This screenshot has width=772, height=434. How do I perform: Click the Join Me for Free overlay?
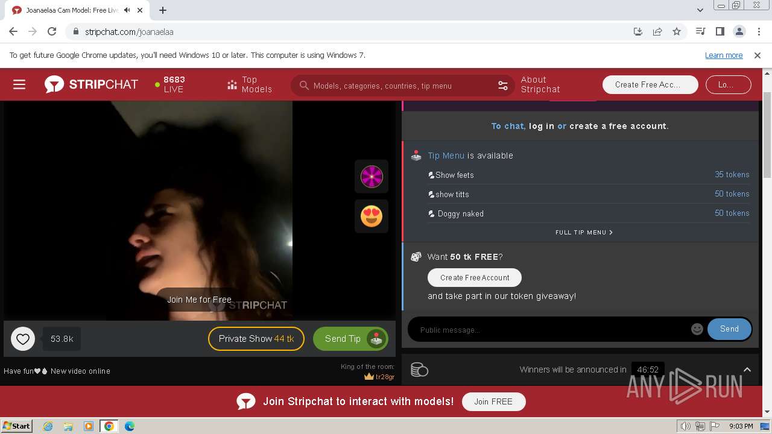[x=200, y=300]
